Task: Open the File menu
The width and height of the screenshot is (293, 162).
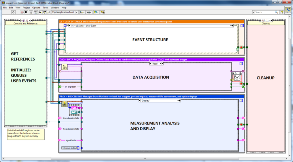Action: coord(5,8)
